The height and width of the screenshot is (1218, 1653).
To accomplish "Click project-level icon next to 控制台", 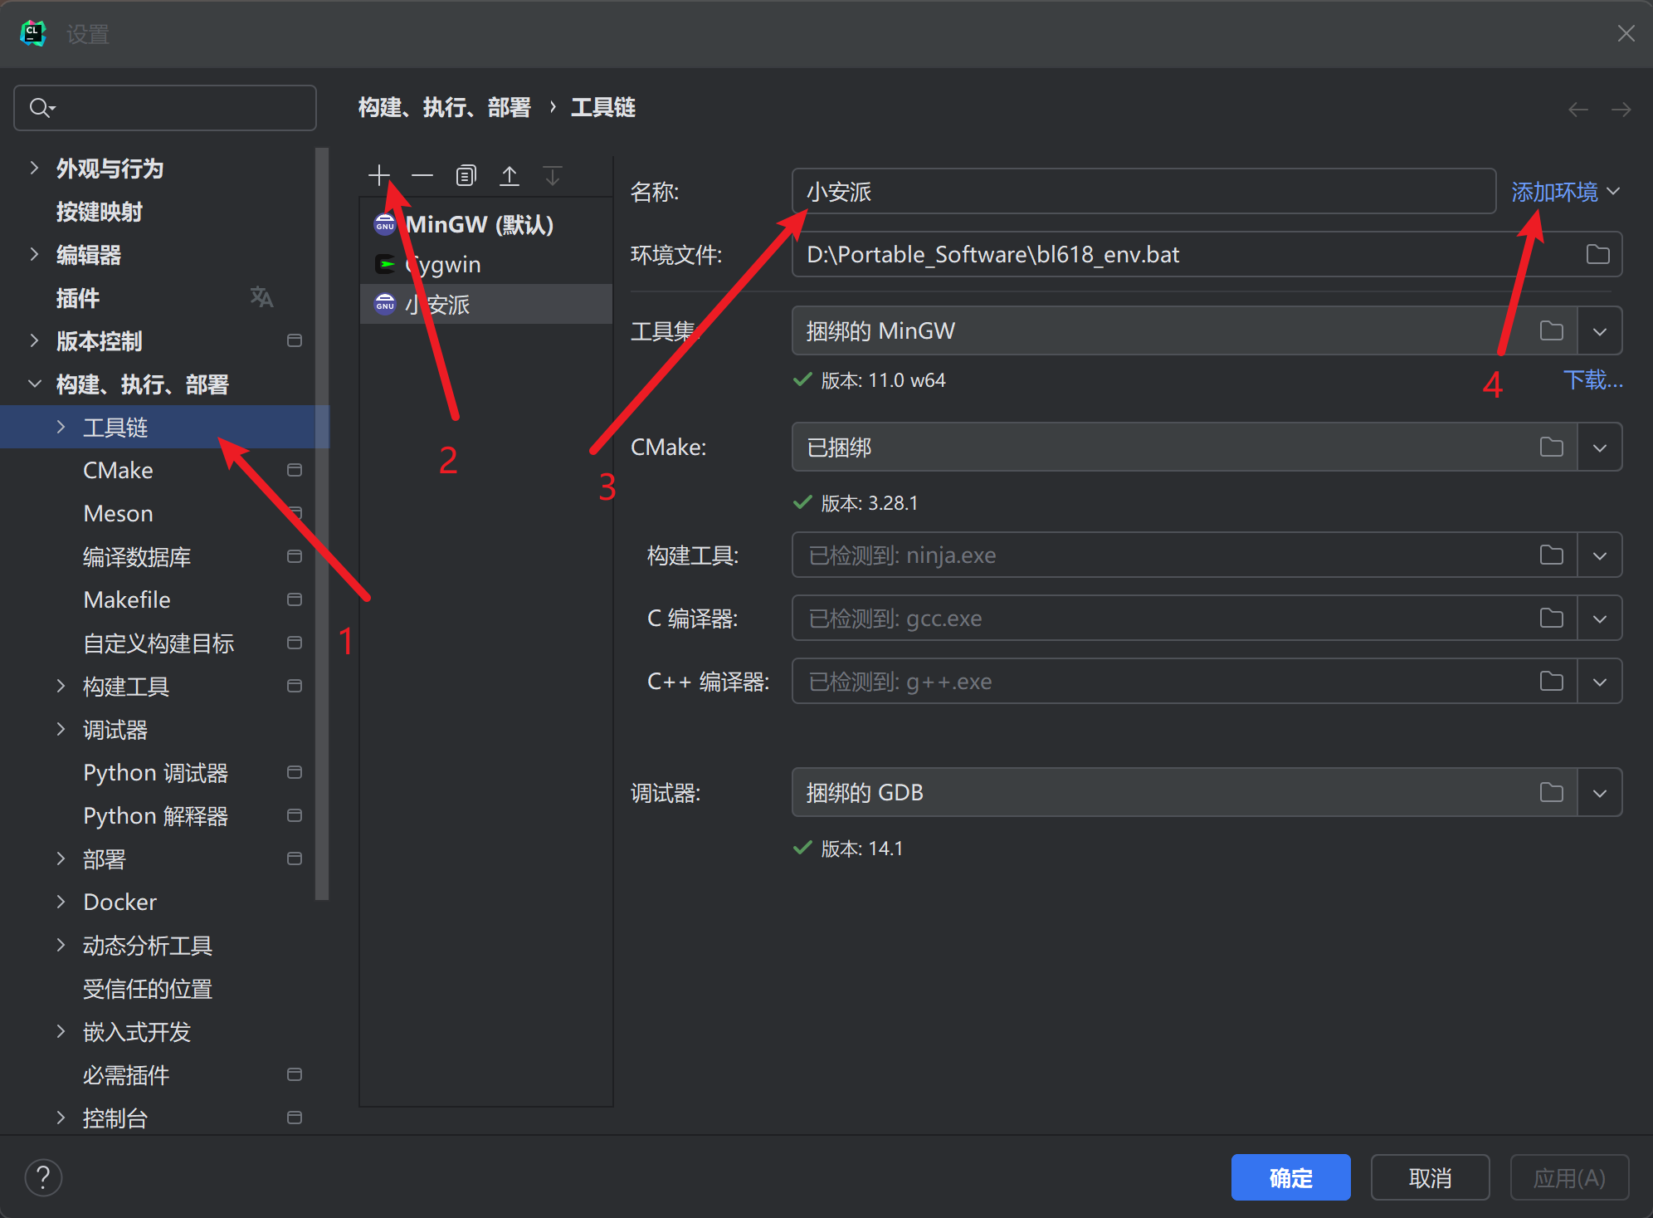I will pyautogui.click(x=294, y=1118).
